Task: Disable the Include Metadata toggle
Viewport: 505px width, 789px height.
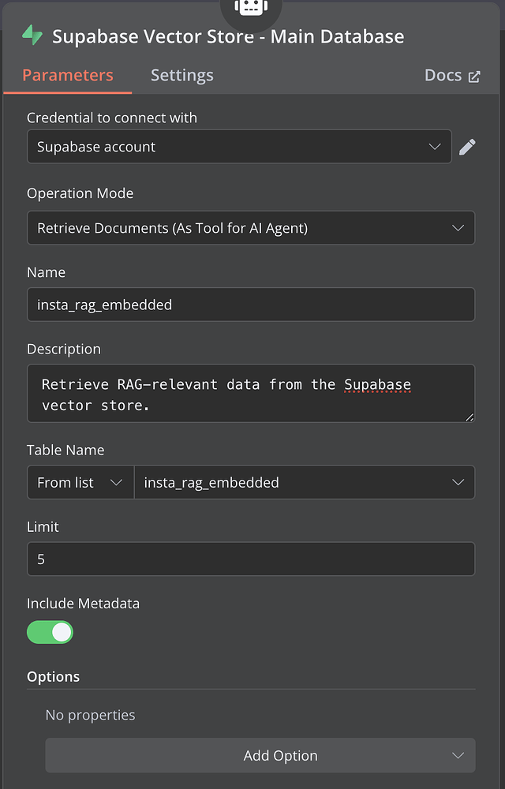Action: coord(50,632)
